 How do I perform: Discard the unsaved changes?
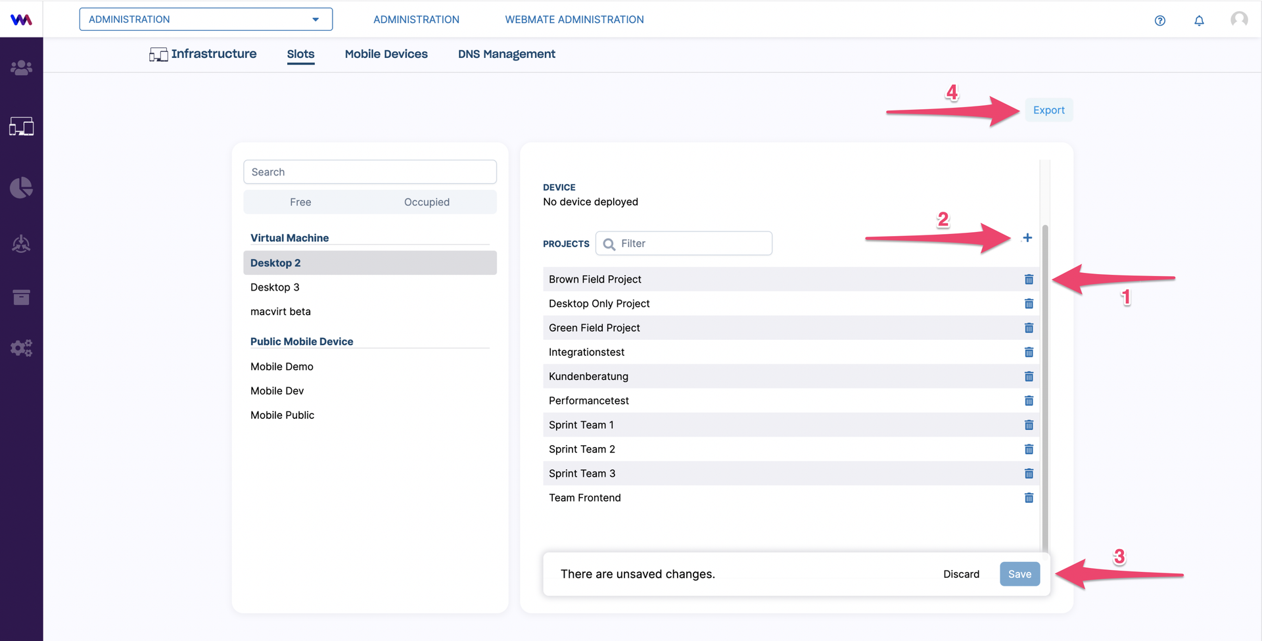(961, 574)
